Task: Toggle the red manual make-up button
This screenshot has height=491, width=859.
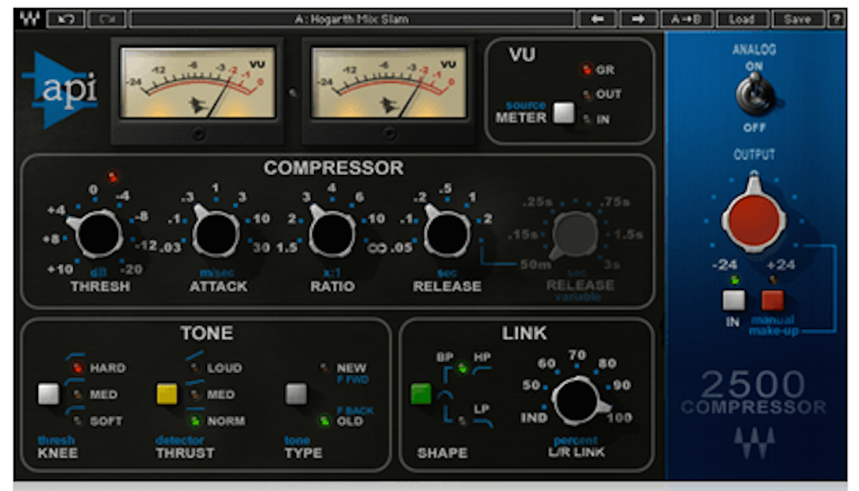Action: tap(773, 300)
